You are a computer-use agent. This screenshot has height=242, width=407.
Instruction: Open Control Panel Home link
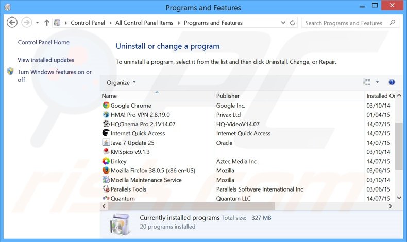[x=44, y=42]
